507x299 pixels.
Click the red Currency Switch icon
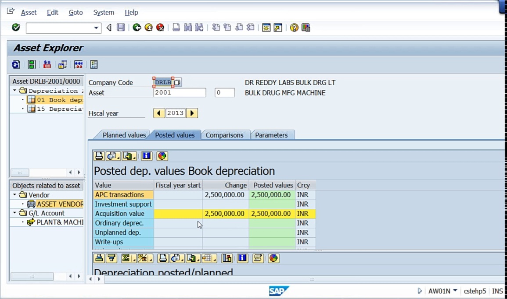[x=47, y=64]
